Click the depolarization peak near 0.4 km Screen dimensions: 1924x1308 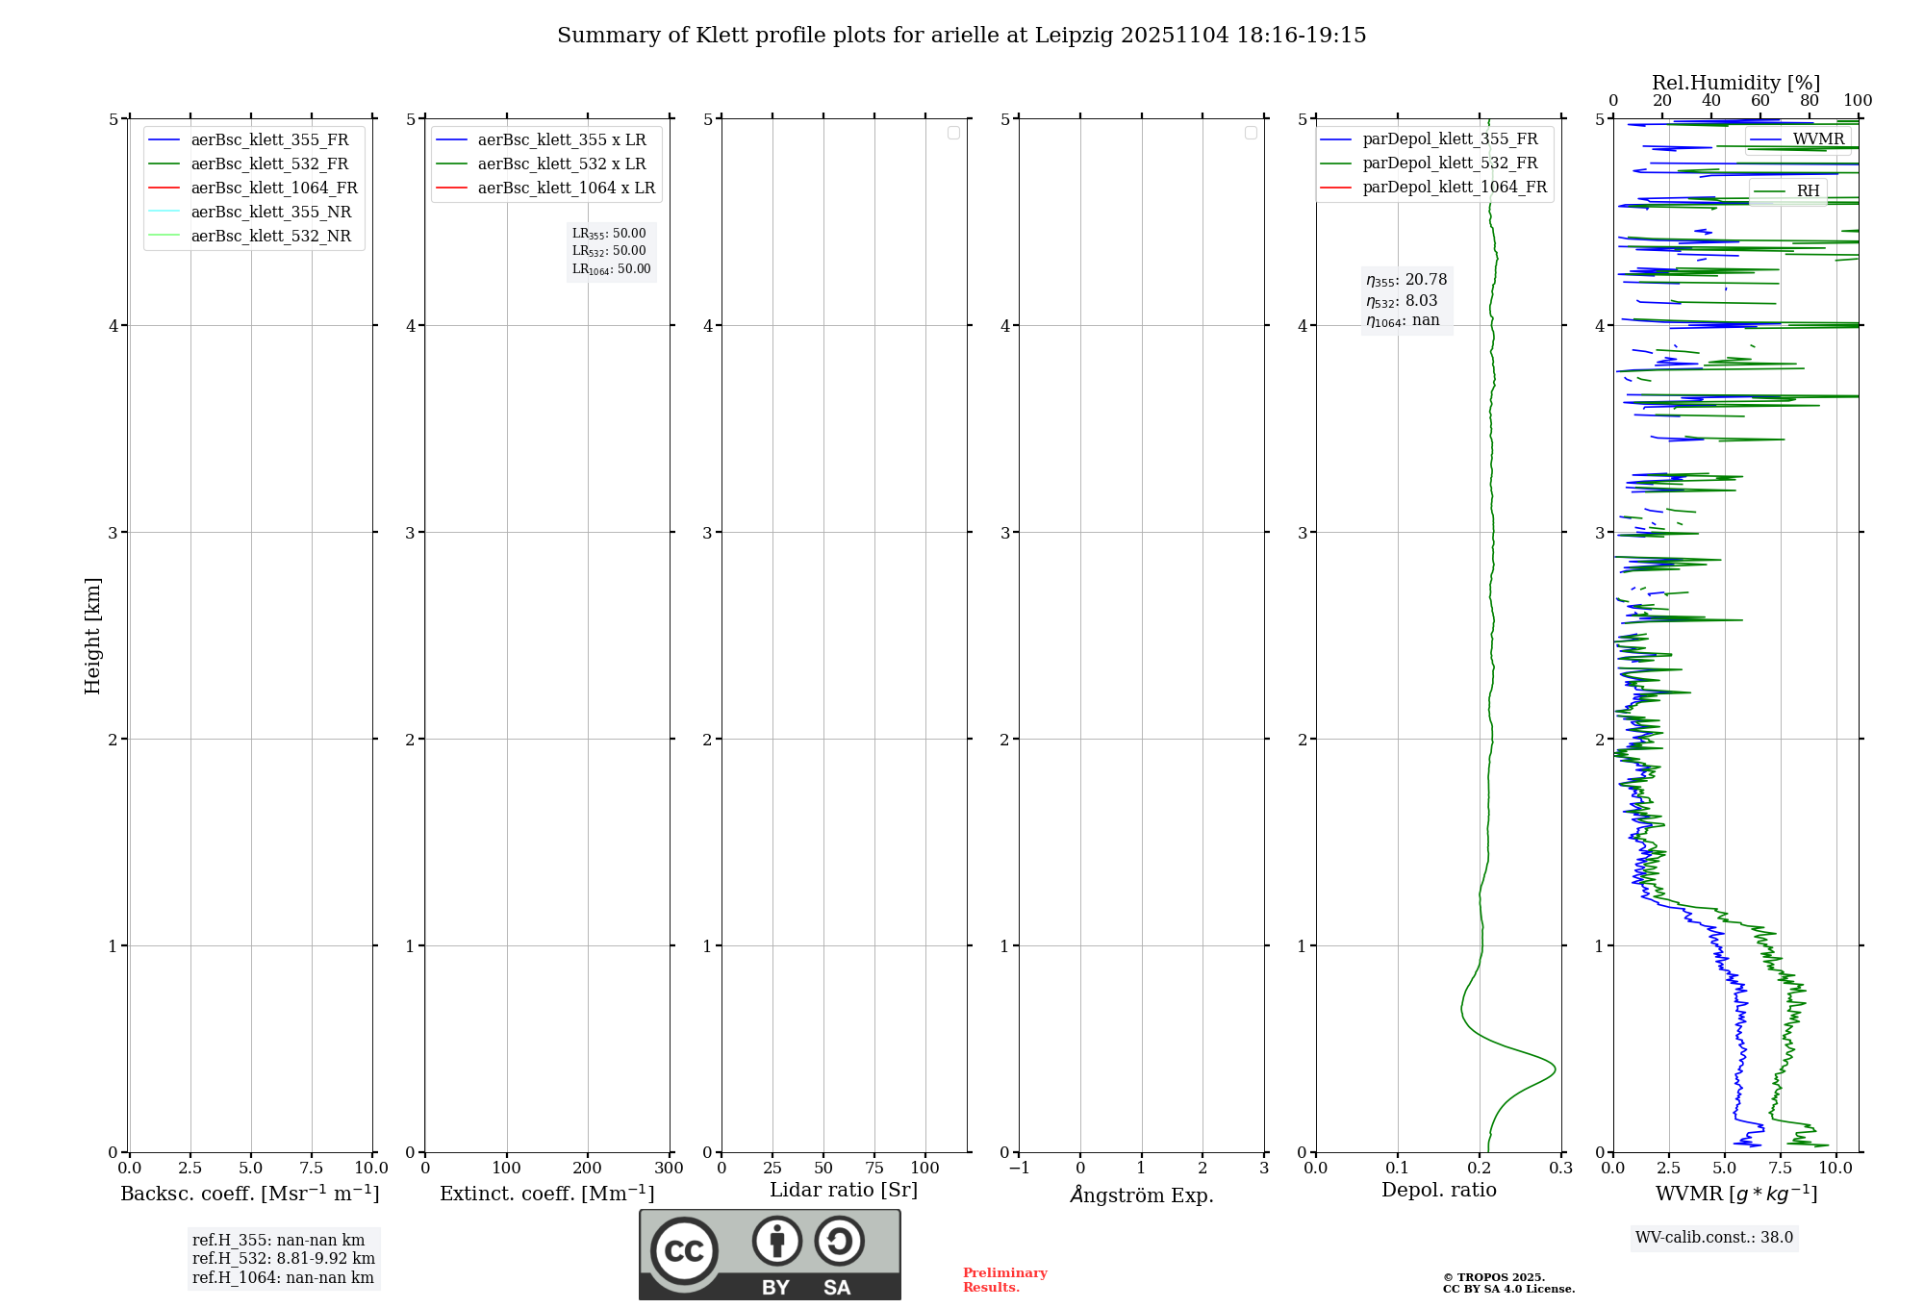point(1554,1069)
